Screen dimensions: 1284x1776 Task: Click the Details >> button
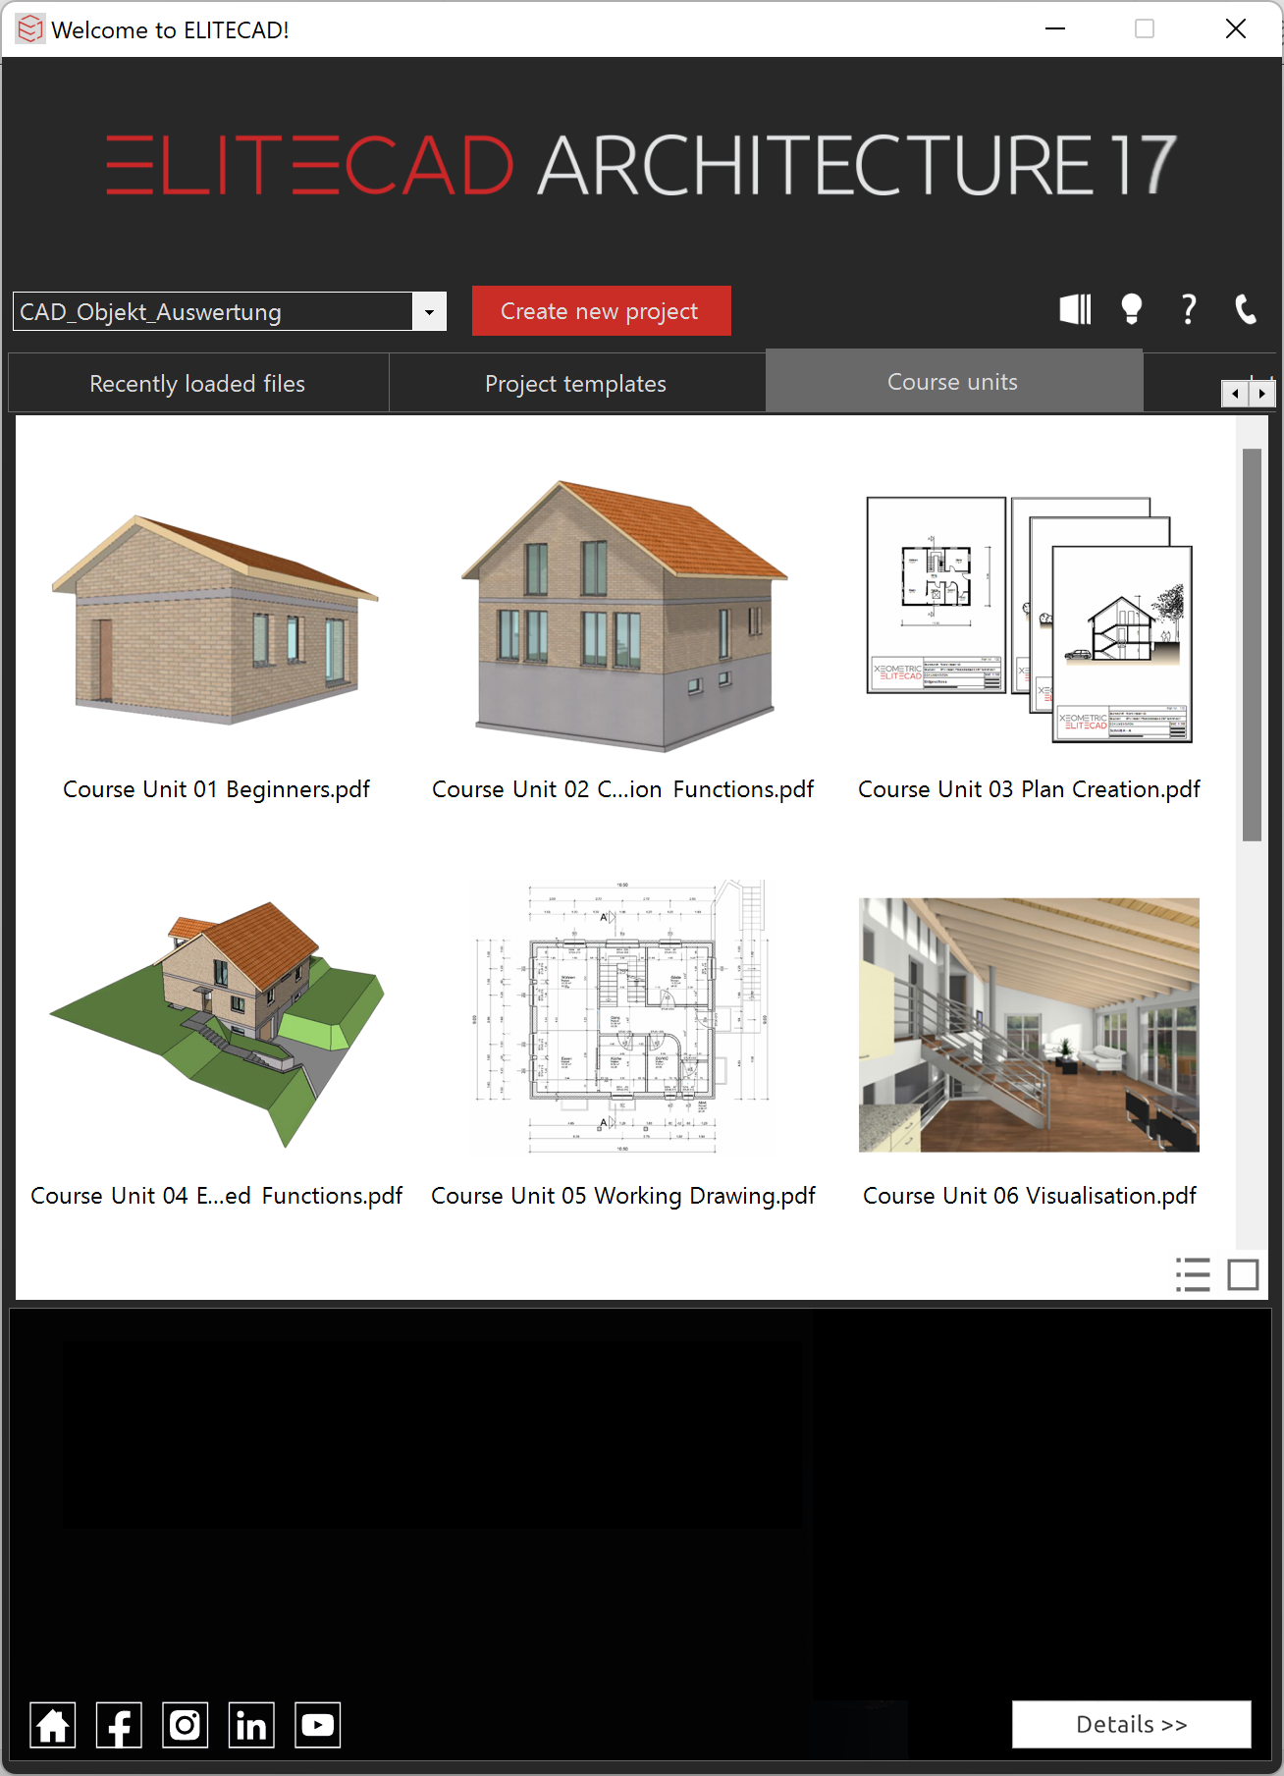1132,1724
